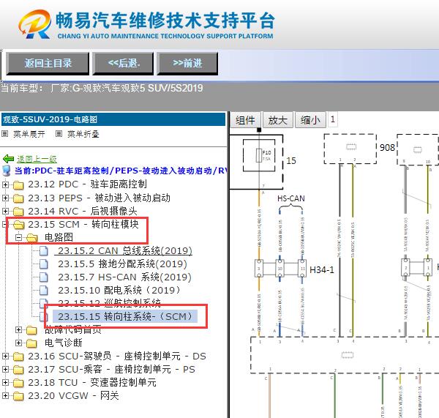Select 23.16 SCU-驾驶员 座椅控制单元 DS
The width and height of the screenshot is (439, 418).
coord(117,356)
